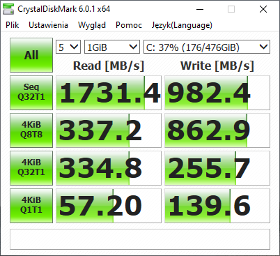Start the Seq Q32T1 test
The width and height of the screenshot is (280, 256).
point(31,93)
